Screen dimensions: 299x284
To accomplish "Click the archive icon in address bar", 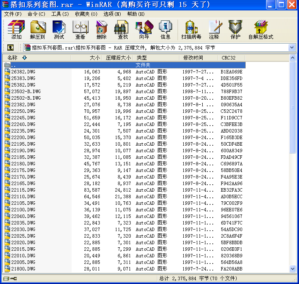I will [x=27, y=48].
